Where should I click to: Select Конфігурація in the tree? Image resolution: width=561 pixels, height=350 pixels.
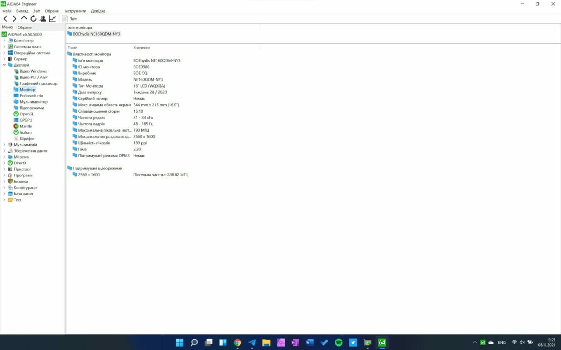click(x=25, y=188)
